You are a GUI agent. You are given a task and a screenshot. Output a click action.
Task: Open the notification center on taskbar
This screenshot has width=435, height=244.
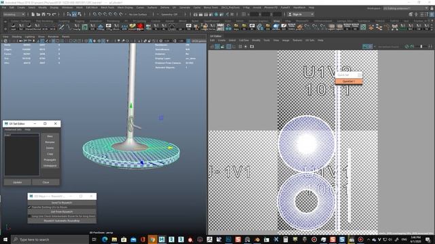[428, 239]
